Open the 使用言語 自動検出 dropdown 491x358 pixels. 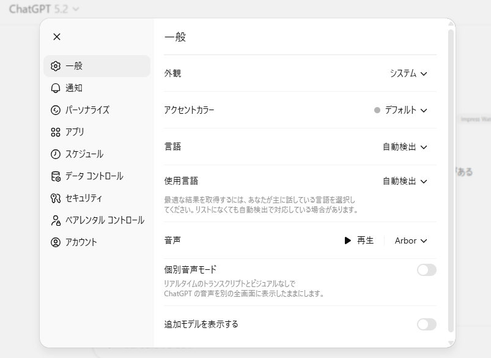click(405, 181)
